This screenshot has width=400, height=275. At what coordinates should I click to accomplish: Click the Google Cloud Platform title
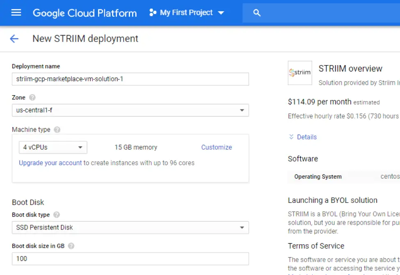click(x=85, y=13)
